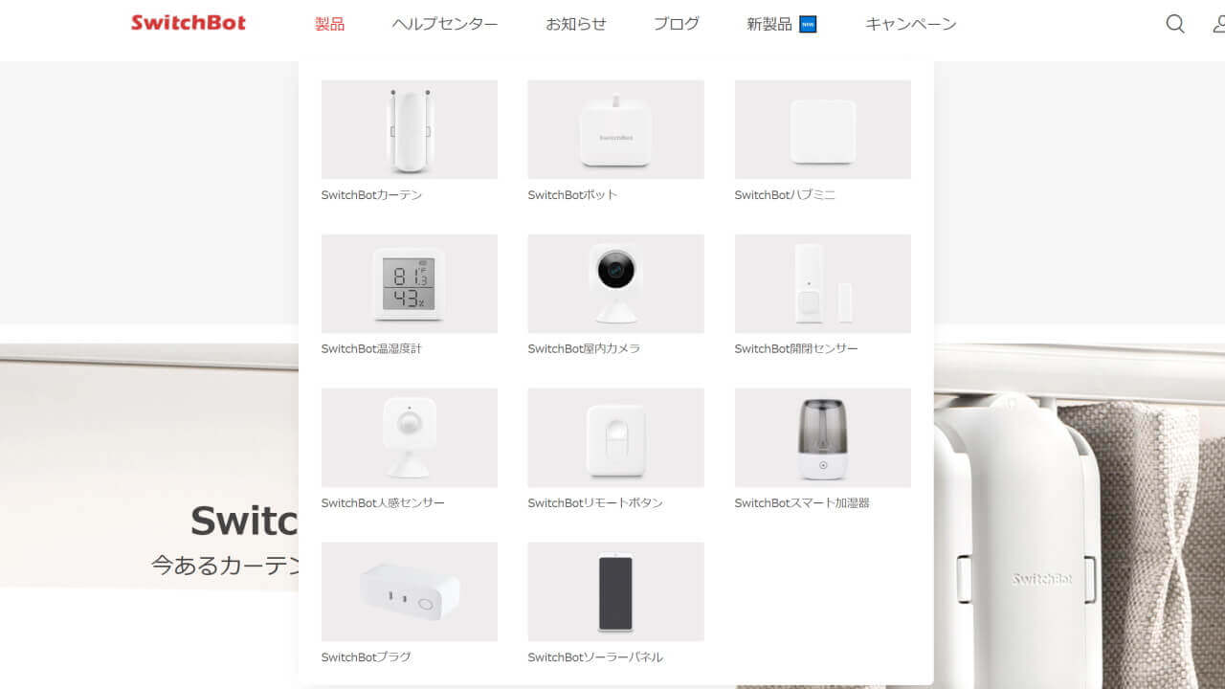Open the Hub Mini product thumbnail

pos(823,129)
